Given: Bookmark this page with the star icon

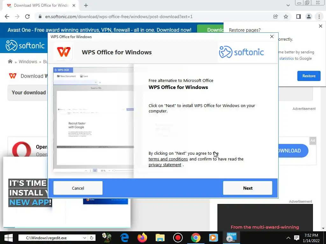Looking at the screenshot, I should (286, 17).
